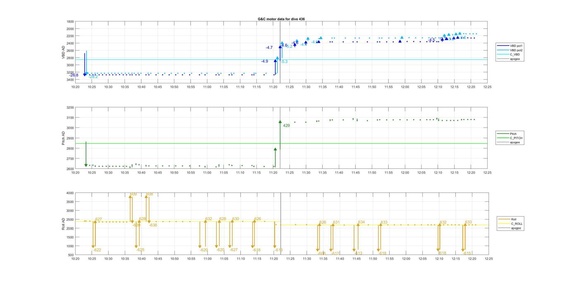The width and height of the screenshot is (579, 286).
Task: Click '12:25' time tick under VBD plot
Action: point(487,87)
